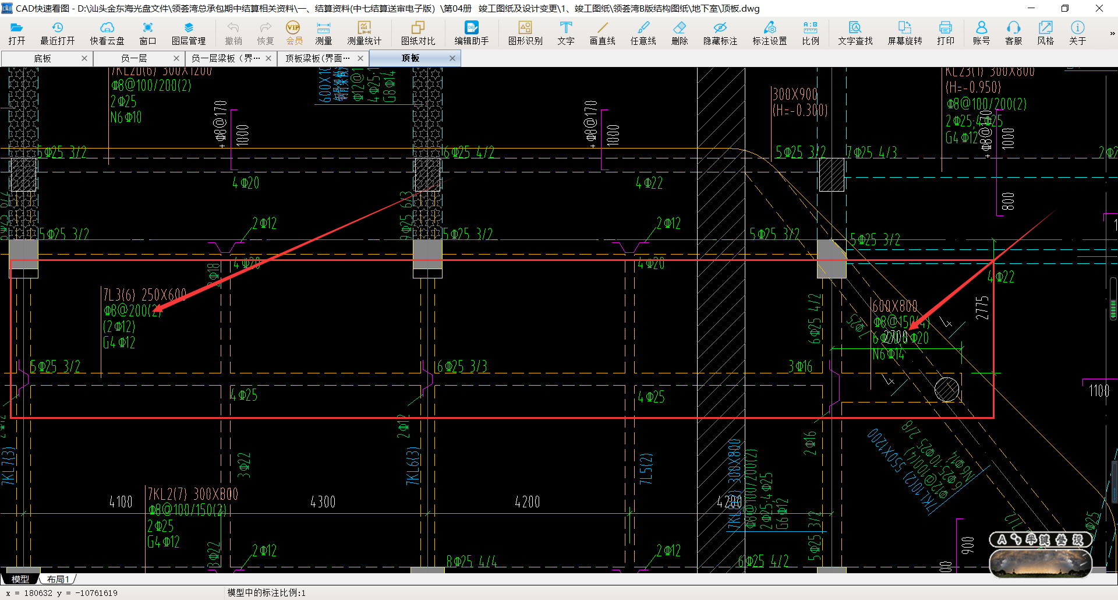The width and height of the screenshot is (1118, 600).
Task: Open 风格 style settings
Action: click(1046, 33)
